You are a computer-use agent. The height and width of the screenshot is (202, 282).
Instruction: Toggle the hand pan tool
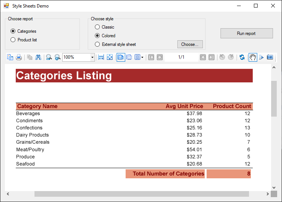point(253,57)
